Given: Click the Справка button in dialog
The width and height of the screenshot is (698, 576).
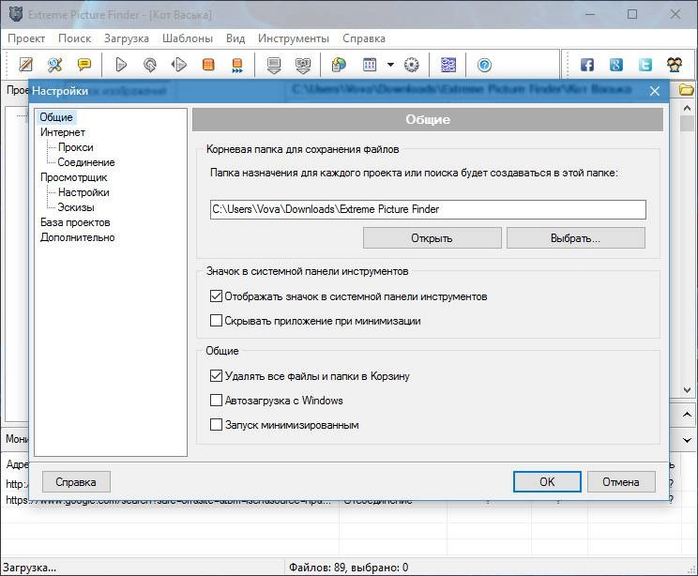Looking at the screenshot, I should [76, 482].
